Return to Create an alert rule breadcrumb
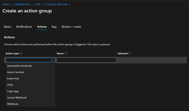The height and width of the screenshot is (111, 189). pyautogui.click(x=56, y=4)
